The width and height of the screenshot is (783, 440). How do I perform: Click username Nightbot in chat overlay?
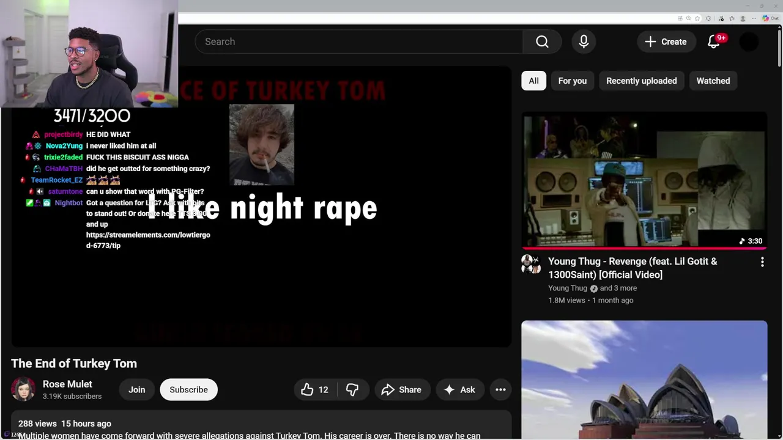click(x=69, y=203)
